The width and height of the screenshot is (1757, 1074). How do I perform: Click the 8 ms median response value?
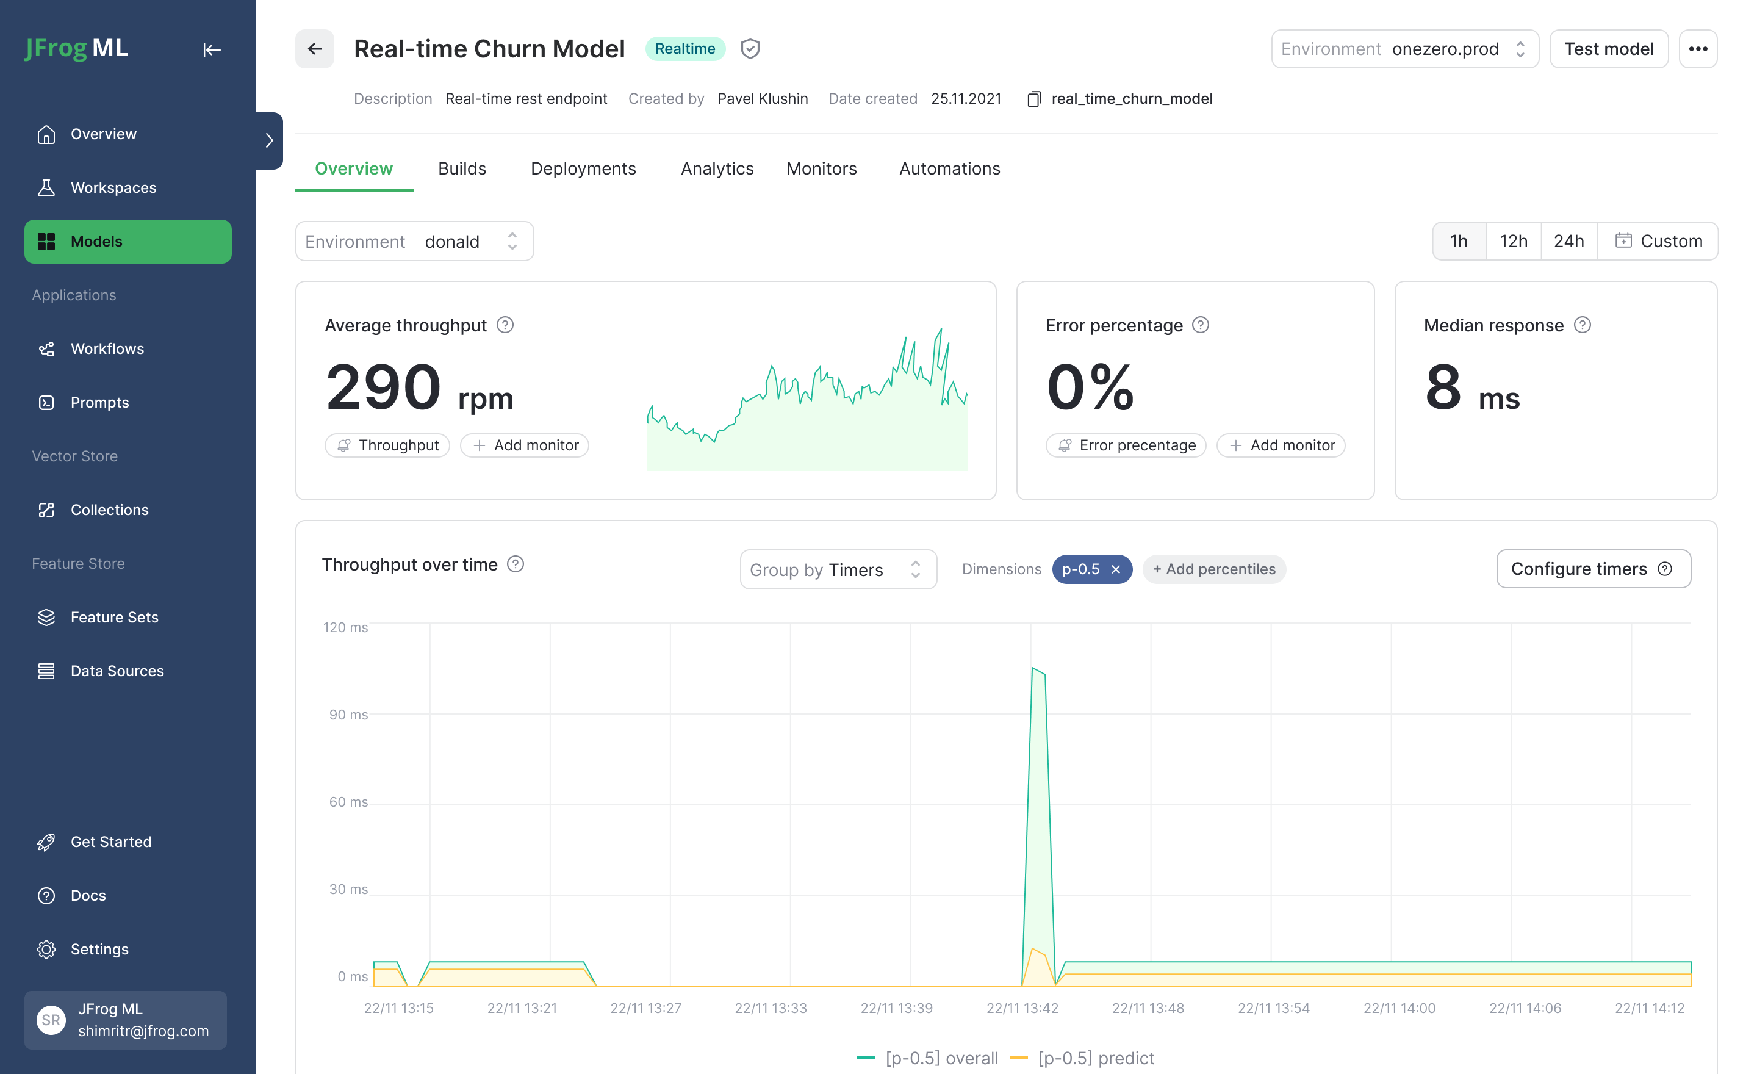pos(1471,388)
